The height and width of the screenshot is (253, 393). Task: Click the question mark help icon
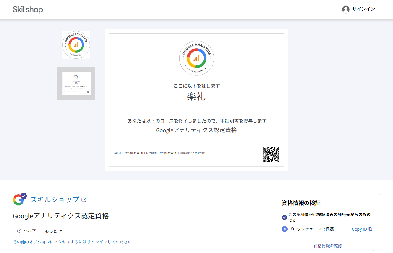coord(19,231)
